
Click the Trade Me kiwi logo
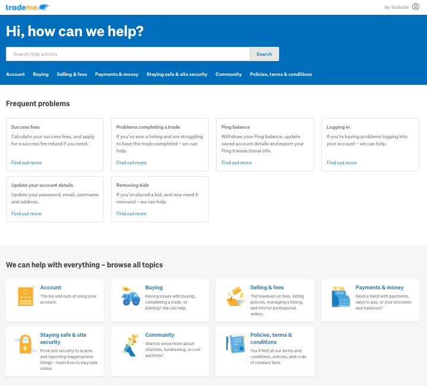pyautogui.click(x=28, y=7)
